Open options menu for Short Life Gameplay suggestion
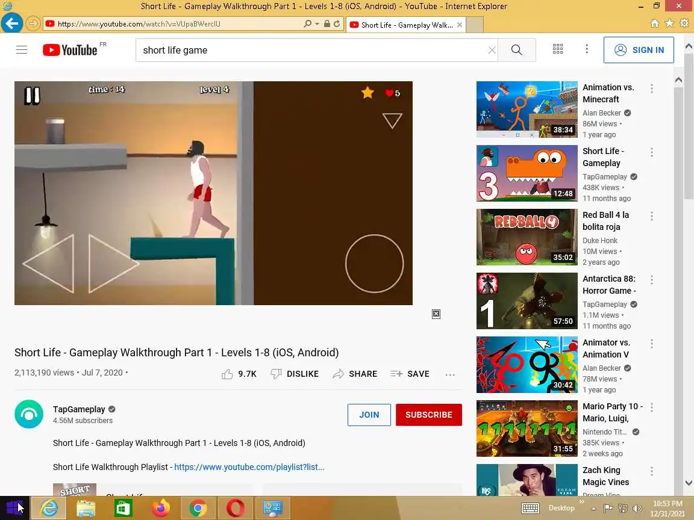 click(651, 152)
